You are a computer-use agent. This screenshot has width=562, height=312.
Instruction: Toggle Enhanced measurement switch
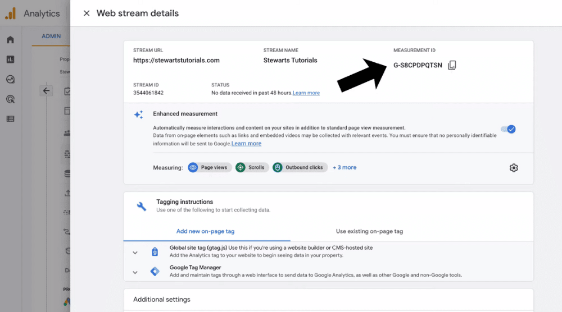[508, 129]
